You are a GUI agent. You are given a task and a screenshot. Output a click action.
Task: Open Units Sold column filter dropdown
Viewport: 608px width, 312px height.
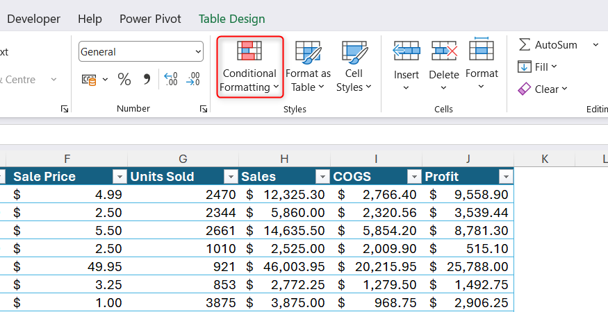(231, 177)
